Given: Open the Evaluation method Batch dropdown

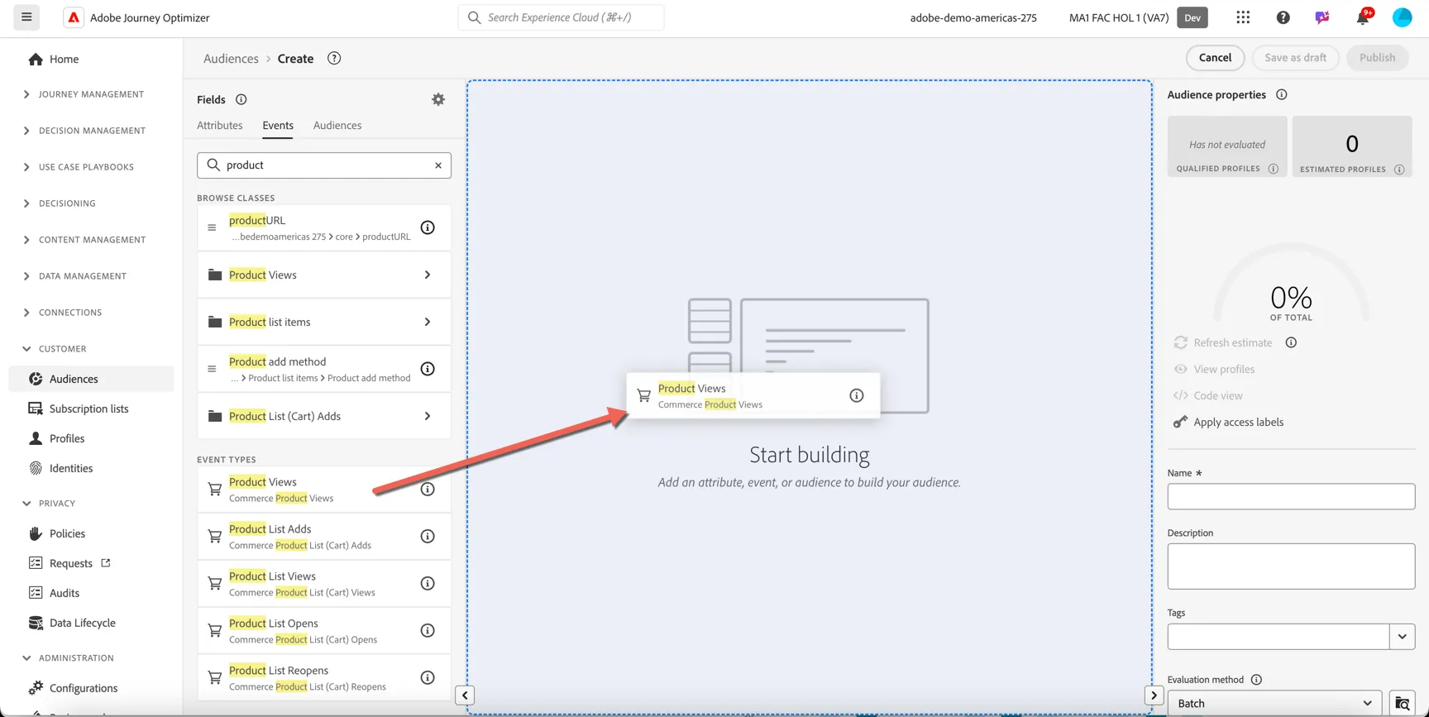Looking at the screenshot, I should coord(1274,704).
